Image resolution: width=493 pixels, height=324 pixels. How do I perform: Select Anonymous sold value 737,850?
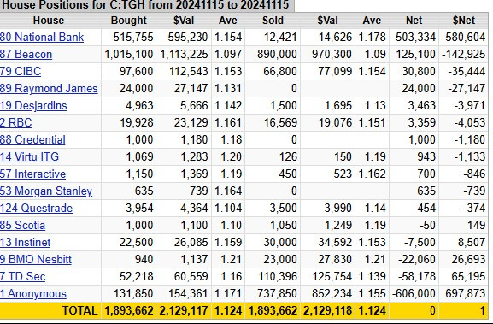tap(278, 293)
